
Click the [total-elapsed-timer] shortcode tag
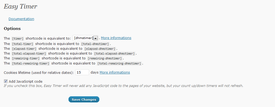[x=29, y=54]
